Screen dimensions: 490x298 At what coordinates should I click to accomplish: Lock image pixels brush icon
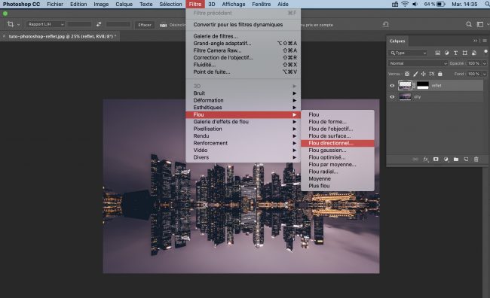(x=415, y=74)
